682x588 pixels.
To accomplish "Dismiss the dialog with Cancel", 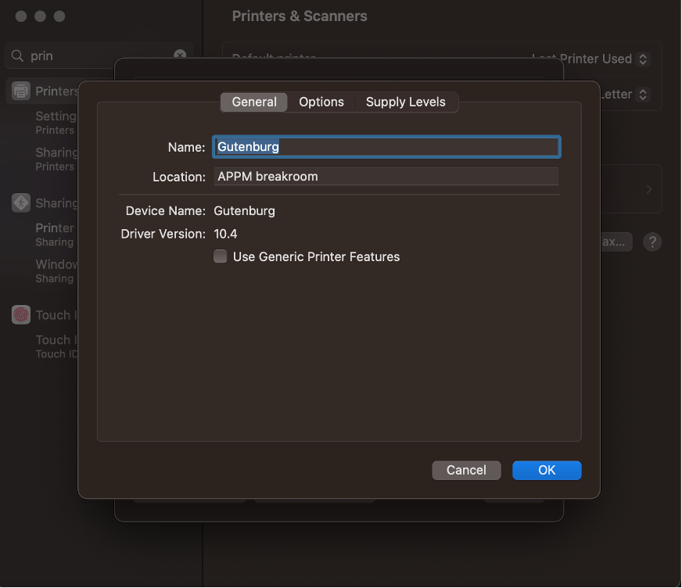I will pyautogui.click(x=466, y=470).
